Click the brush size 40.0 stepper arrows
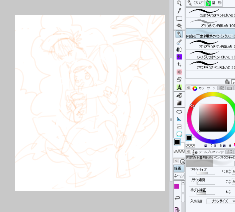This screenshot has height=212, width=235. pyautogui.click(x=230, y=171)
